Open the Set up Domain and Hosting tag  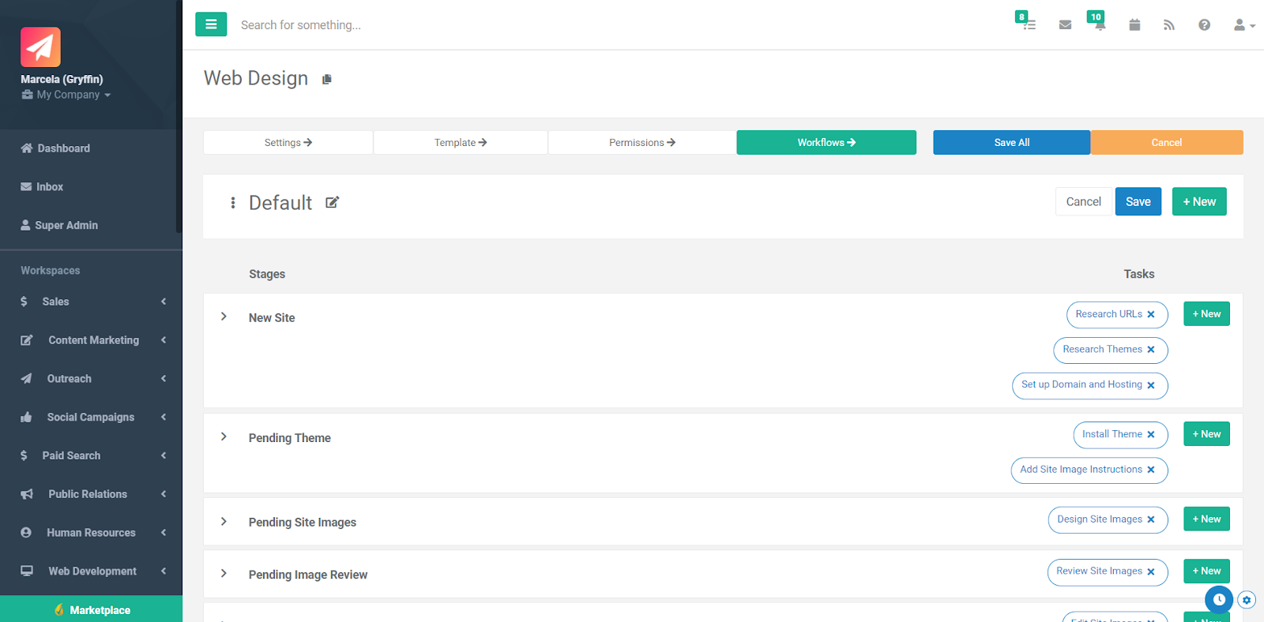pyautogui.click(x=1082, y=384)
